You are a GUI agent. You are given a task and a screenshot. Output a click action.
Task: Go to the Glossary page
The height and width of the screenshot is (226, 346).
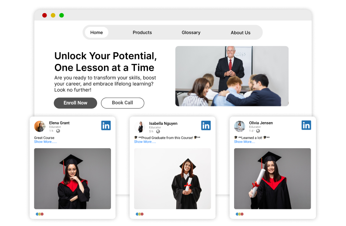coord(191,33)
